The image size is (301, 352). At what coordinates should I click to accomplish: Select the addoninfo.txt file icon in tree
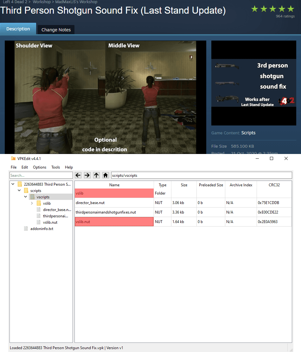(26, 228)
